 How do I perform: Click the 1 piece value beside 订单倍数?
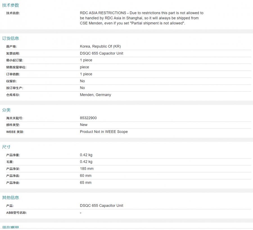pyautogui.click(x=86, y=74)
